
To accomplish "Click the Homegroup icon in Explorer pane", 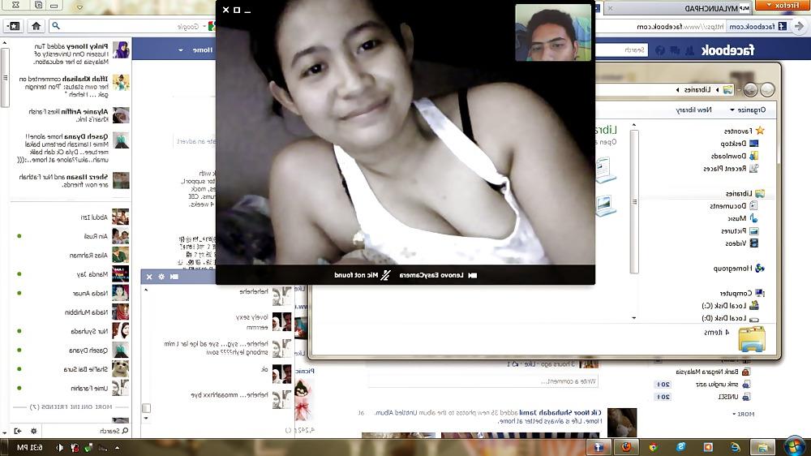I will (759, 268).
